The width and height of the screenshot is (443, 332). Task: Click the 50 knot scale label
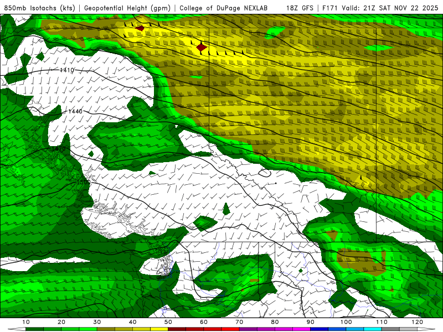point(168,322)
